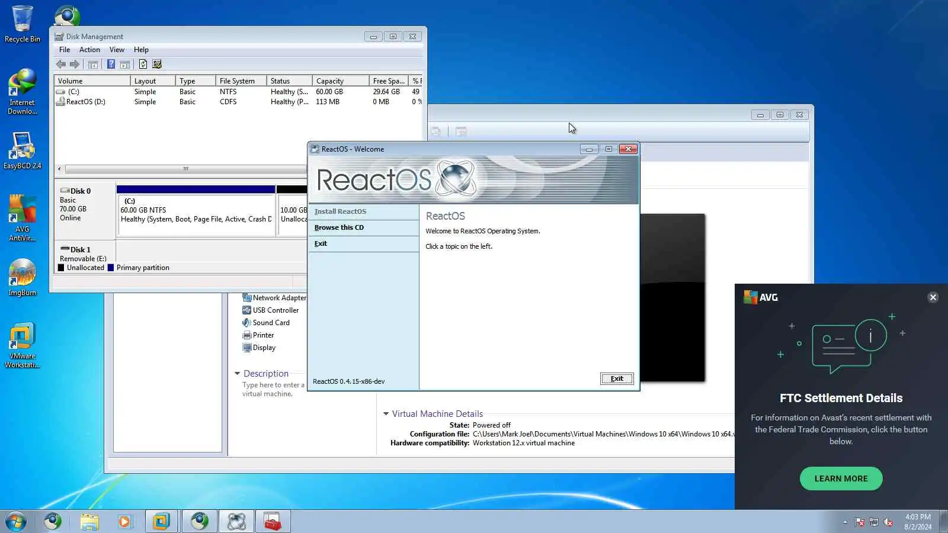This screenshot has height=533, width=948.
Task: Switch to the ReactOS atom icon on the taskbar
Action: [x=236, y=521]
